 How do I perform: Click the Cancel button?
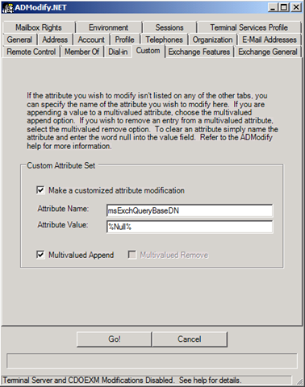coord(190,339)
